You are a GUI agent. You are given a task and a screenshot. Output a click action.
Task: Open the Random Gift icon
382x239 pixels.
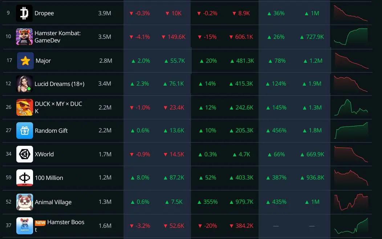pos(25,131)
